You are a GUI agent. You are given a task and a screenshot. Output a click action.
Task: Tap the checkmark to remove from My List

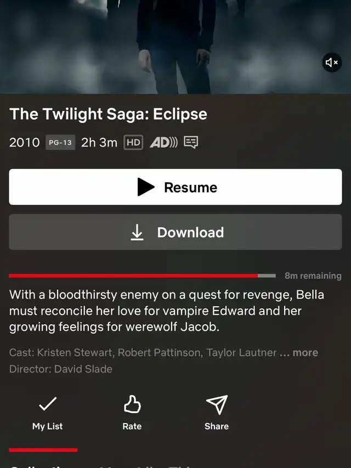(48, 404)
